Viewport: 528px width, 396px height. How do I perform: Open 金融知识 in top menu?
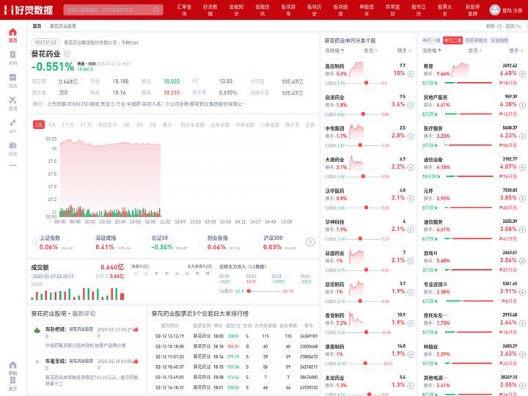[x=236, y=10]
